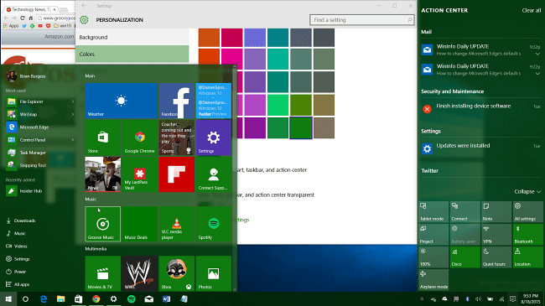Open the Facebook tile
This screenshot has height=306, width=545.
pos(177,101)
